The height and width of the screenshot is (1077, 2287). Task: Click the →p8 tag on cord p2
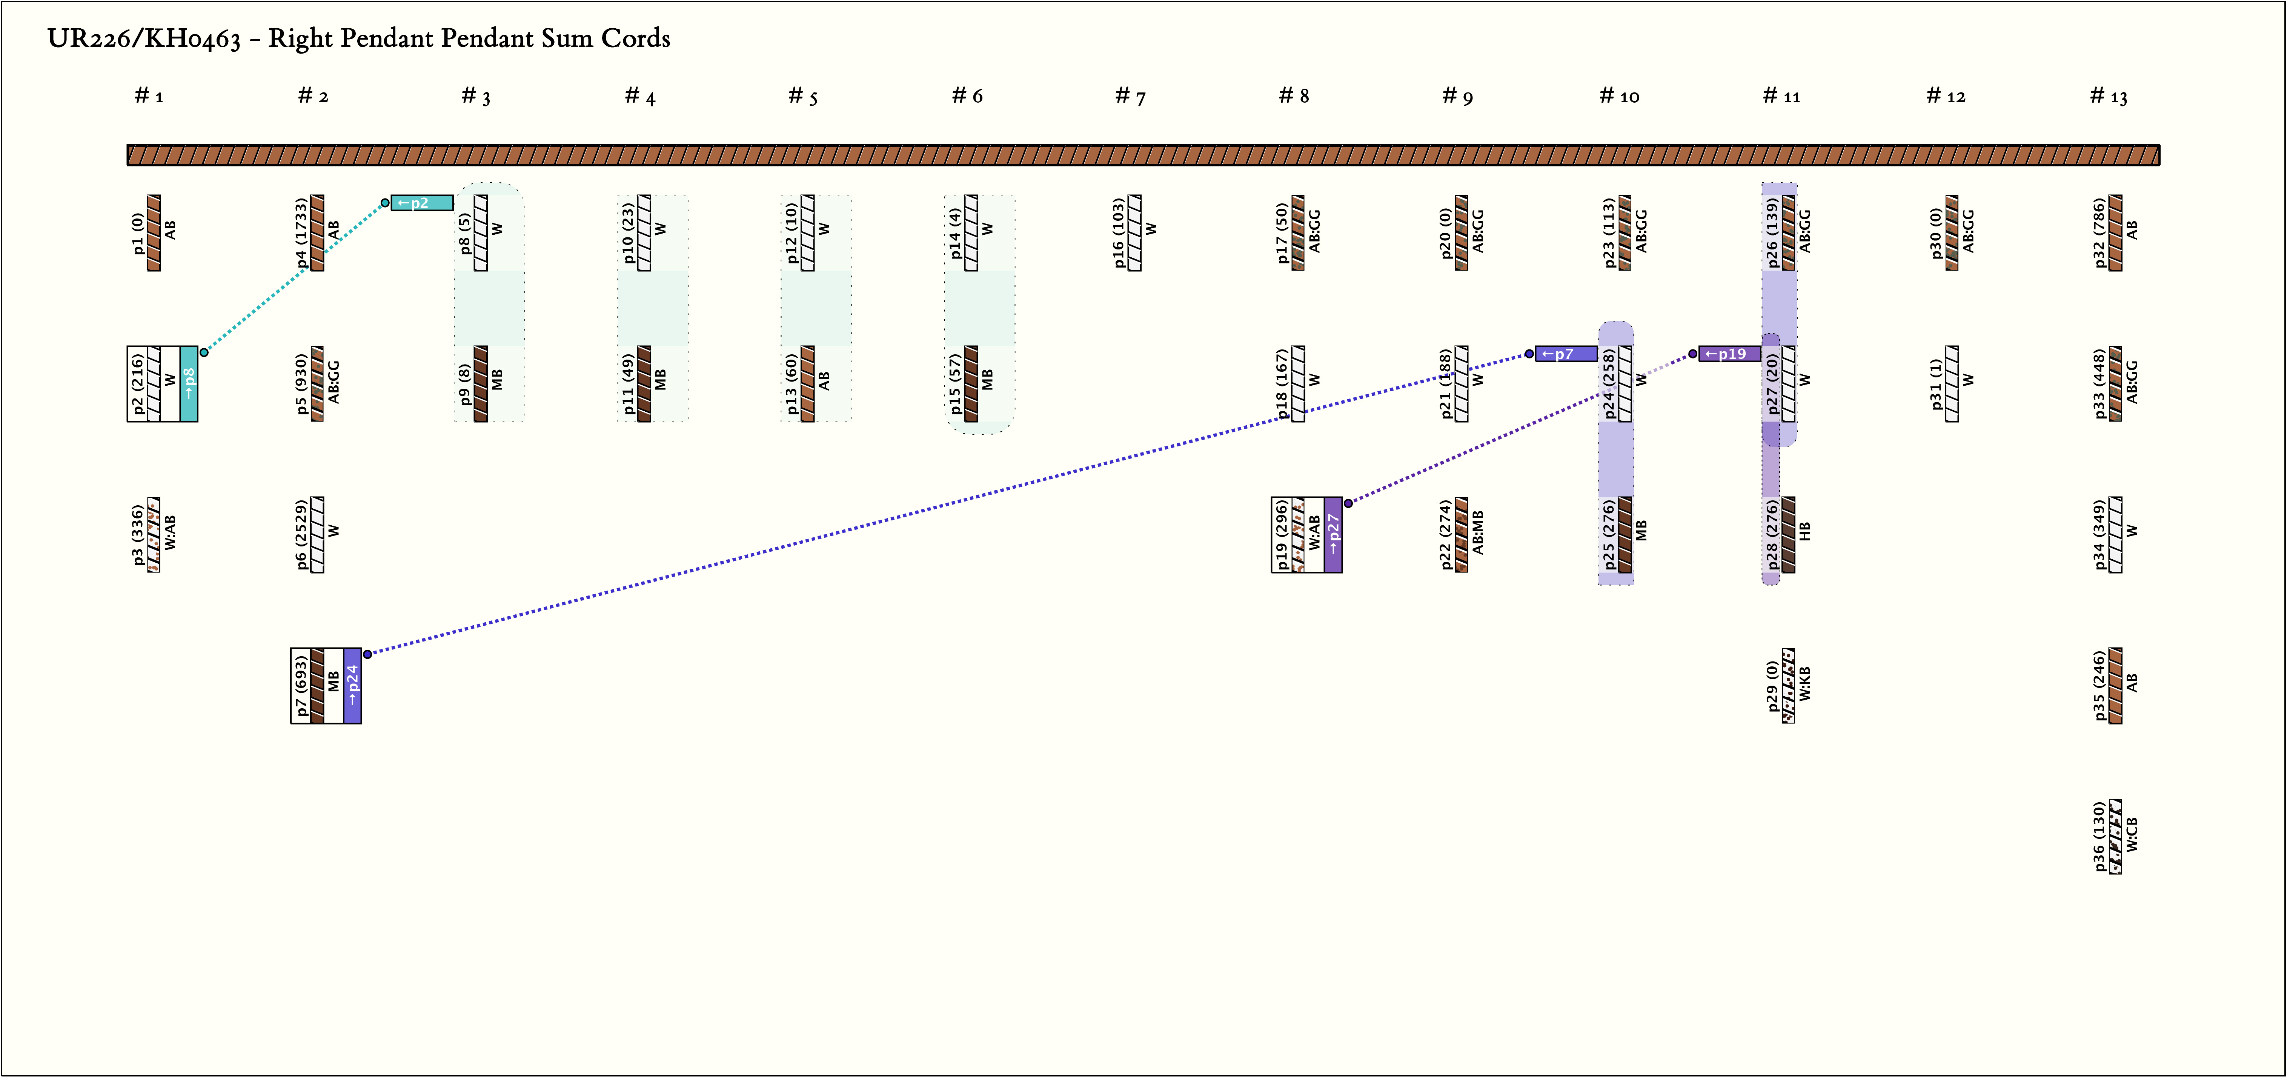point(189,383)
